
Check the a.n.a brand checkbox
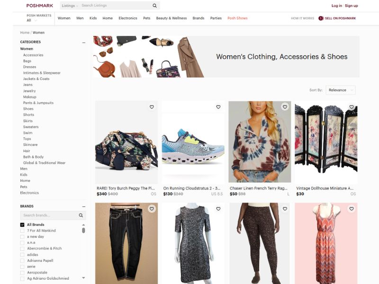click(22, 243)
